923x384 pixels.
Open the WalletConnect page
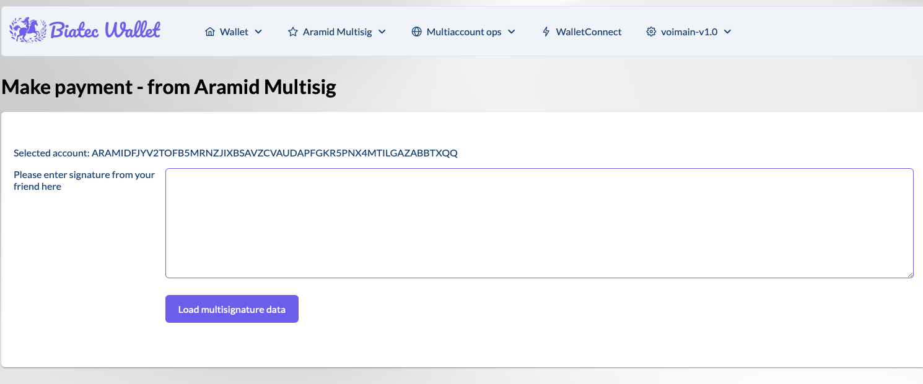pos(588,32)
